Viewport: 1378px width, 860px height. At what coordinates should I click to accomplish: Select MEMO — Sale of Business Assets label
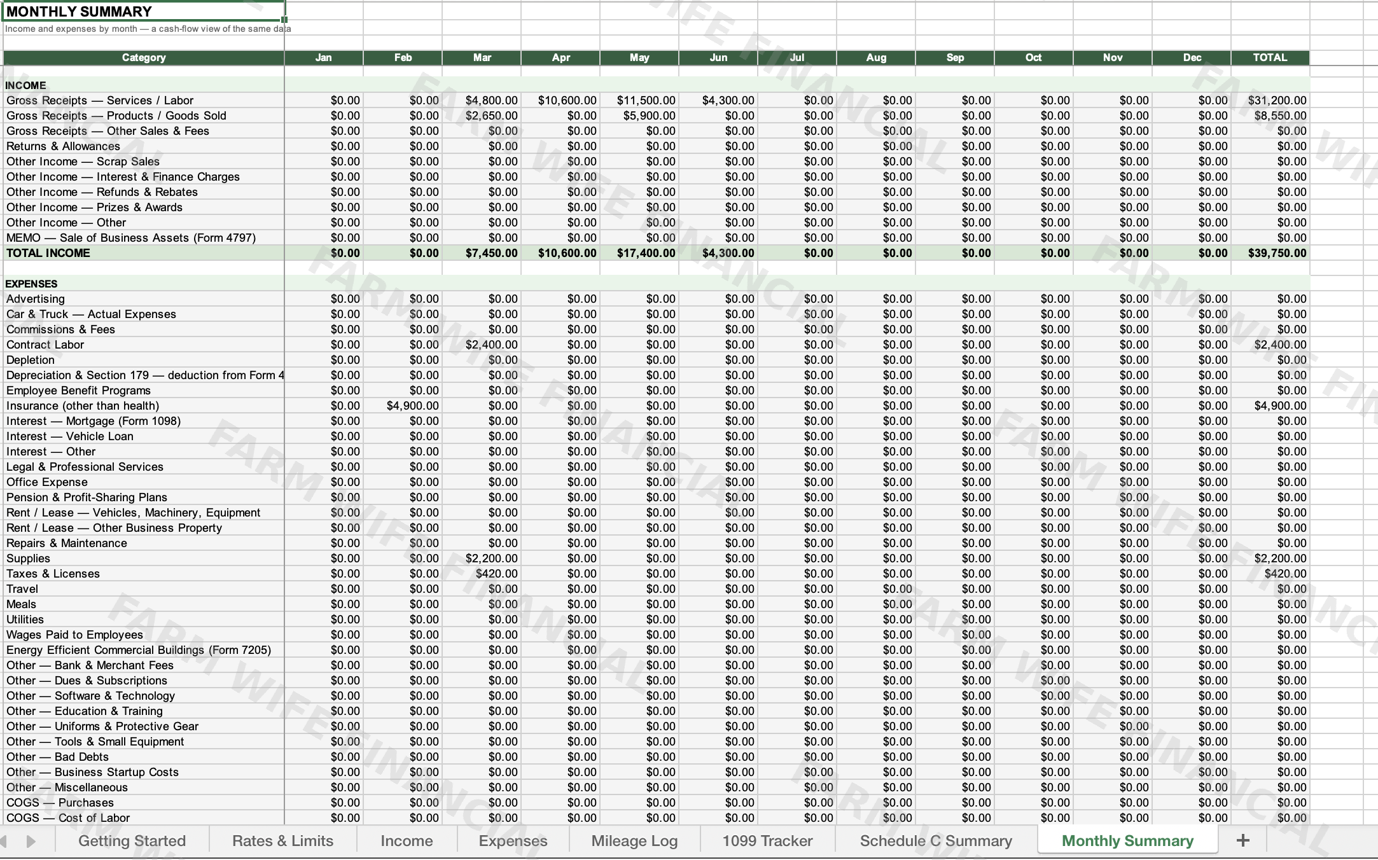point(131,238)
